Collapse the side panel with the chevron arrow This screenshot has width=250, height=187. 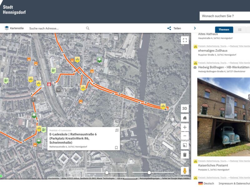(x=195, y=28)
